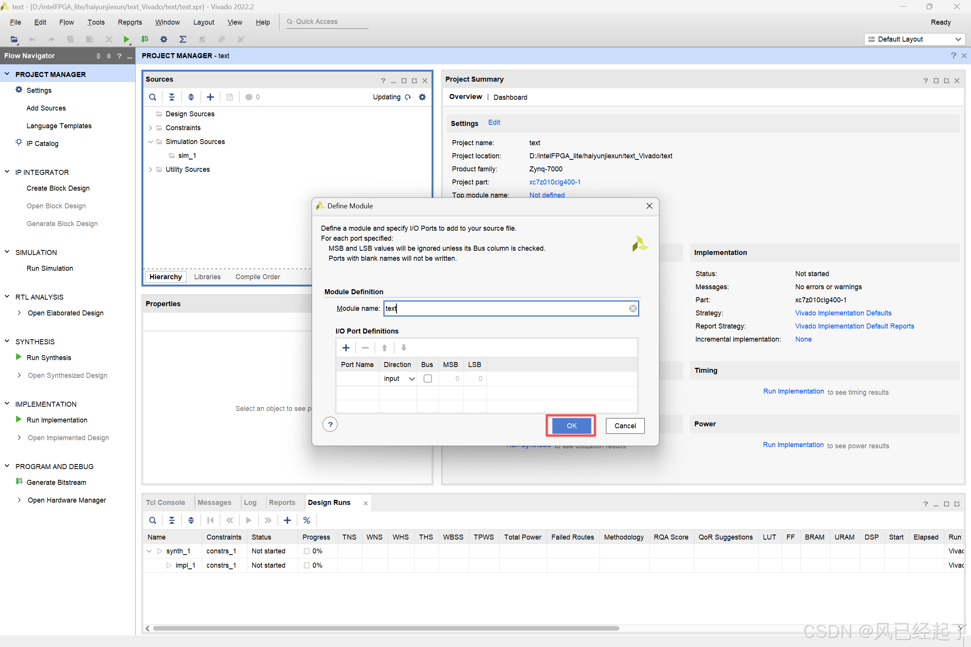This screenshot has width=971, height=647.
Task: Collapse all in the Sources panel
Action: 172,97
